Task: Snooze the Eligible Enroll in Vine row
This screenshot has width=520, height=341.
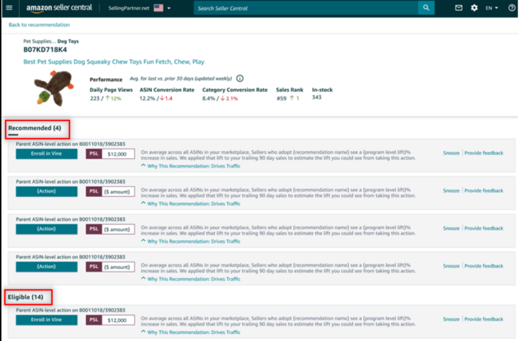Action: pos(451,319)
